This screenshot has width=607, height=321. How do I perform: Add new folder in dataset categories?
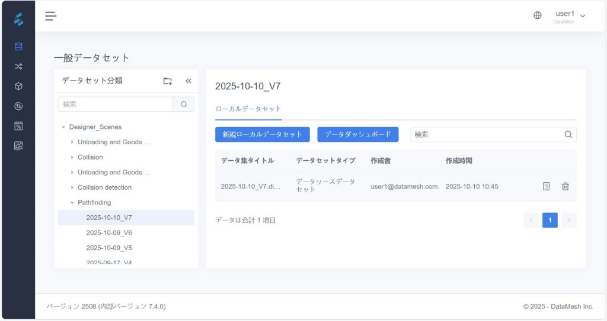point(168,81)
